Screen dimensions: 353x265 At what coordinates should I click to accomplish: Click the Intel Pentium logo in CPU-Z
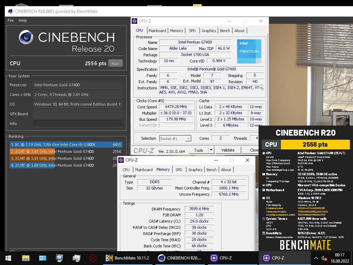click(x=249, y=51)
